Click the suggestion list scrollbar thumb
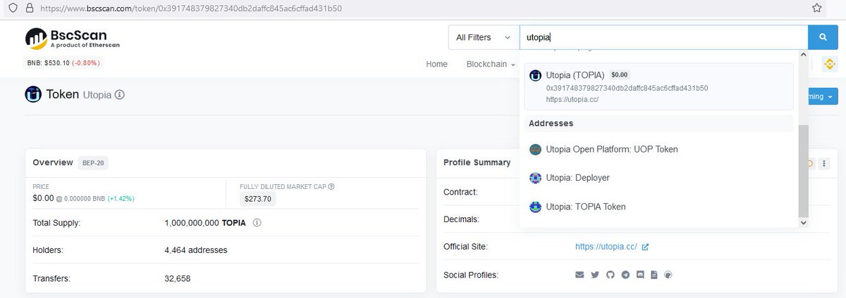 [803, 171]
